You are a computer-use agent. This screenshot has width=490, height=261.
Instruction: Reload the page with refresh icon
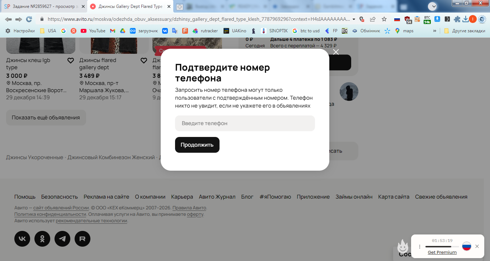(x=29, y=19)
